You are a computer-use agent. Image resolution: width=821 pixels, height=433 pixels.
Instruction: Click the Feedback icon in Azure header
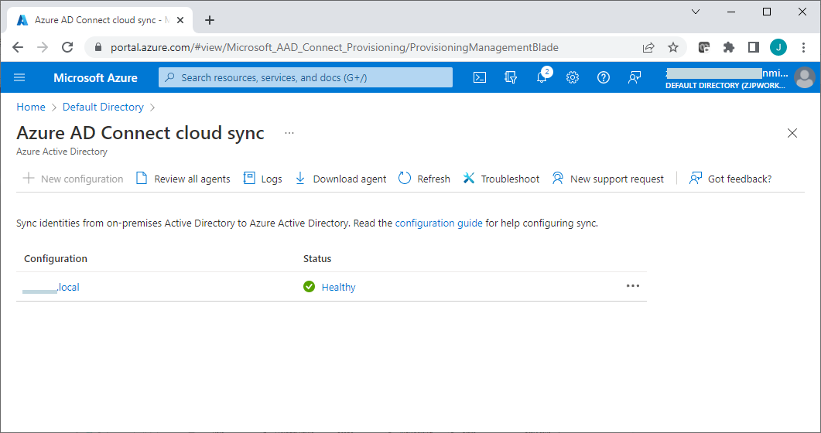click(635, 77)
